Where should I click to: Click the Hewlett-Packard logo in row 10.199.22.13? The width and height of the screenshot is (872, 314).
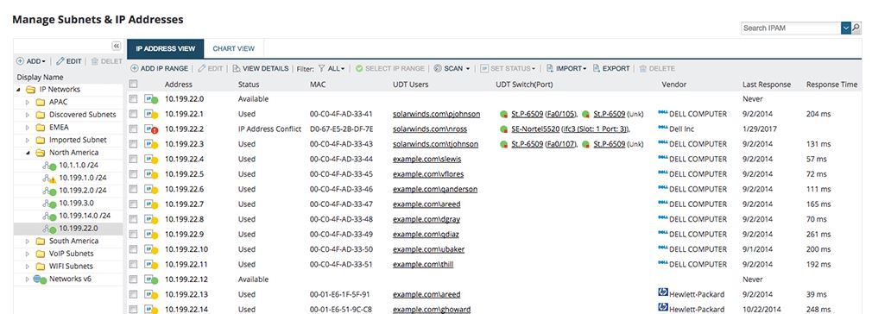click(662, 292)
